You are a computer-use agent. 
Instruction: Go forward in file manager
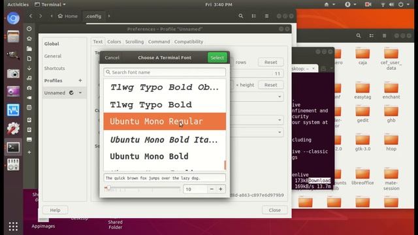(40, 16)
